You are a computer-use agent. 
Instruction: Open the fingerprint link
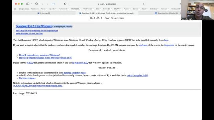(169, 45)
